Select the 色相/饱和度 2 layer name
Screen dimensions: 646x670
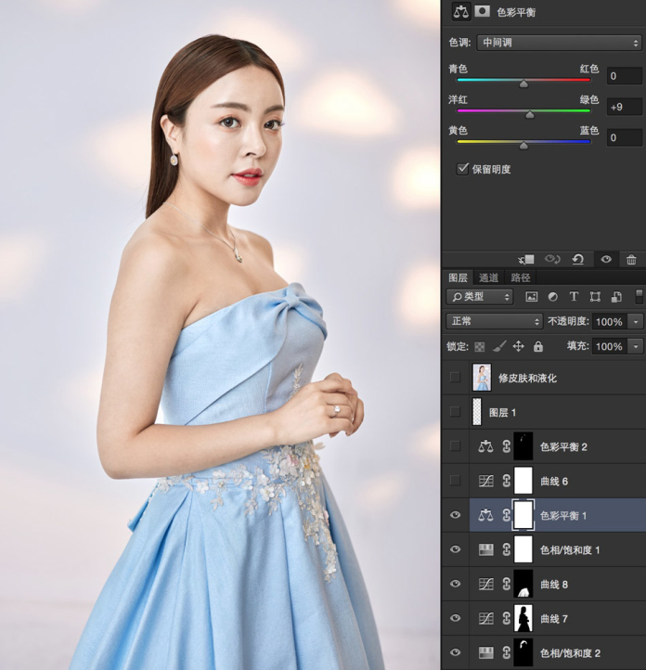(571, 653)
